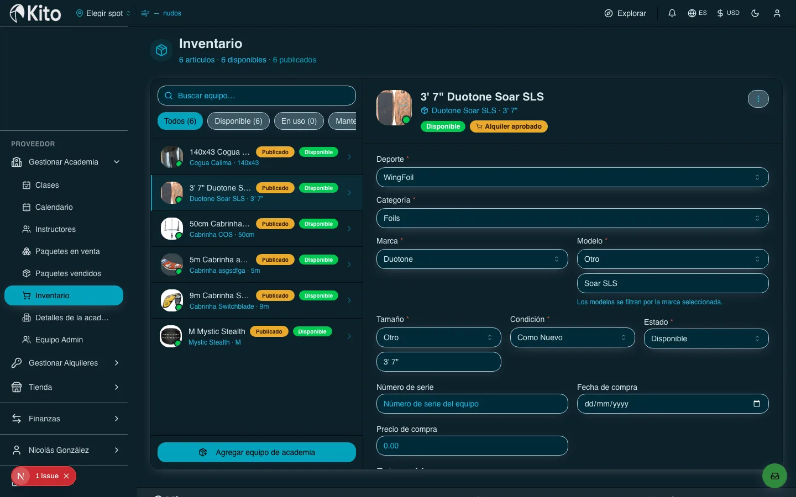Open Paquetes vendidos in sidebar
Viewport: 796px width, 497px height.
pos(68,273)
